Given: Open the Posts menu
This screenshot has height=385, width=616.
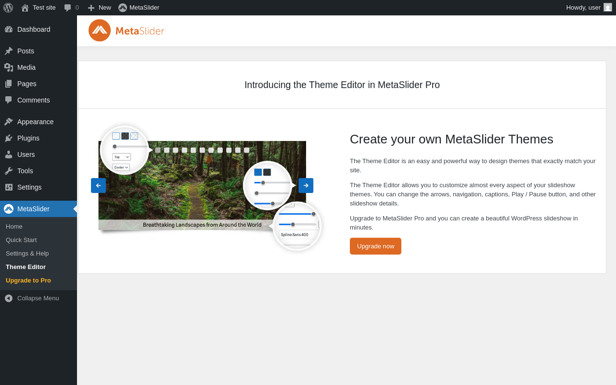Looking at the screenshot, I should click(38, 51).
